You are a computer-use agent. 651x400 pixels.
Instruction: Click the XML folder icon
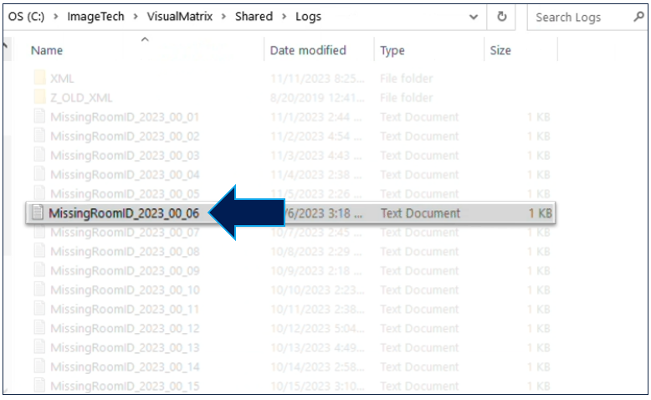(x=38, y=79)
